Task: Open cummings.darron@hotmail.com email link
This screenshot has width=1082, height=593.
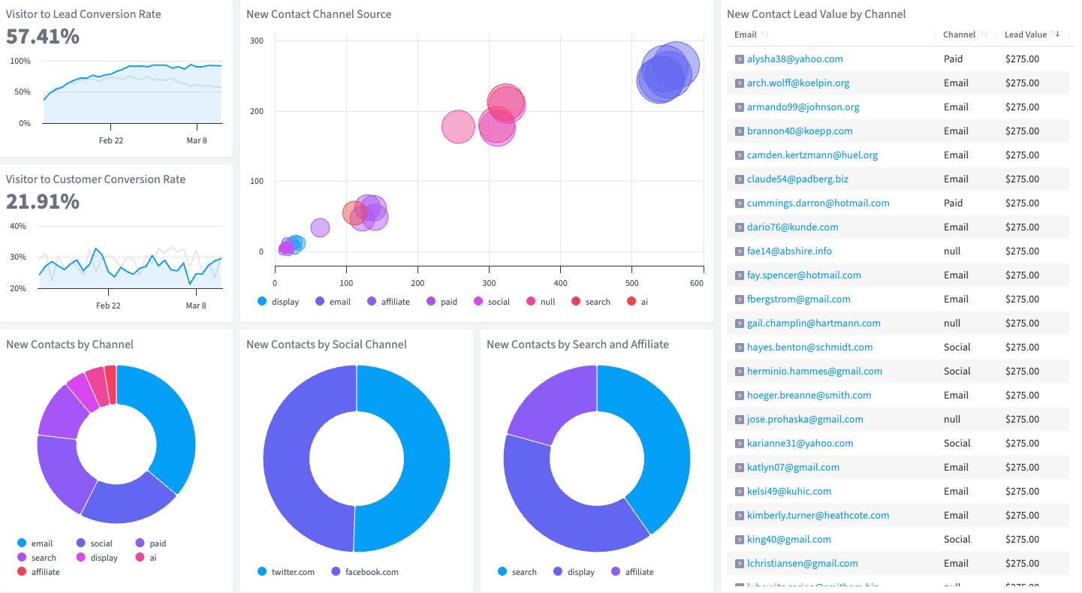Action: click(818, 203)
